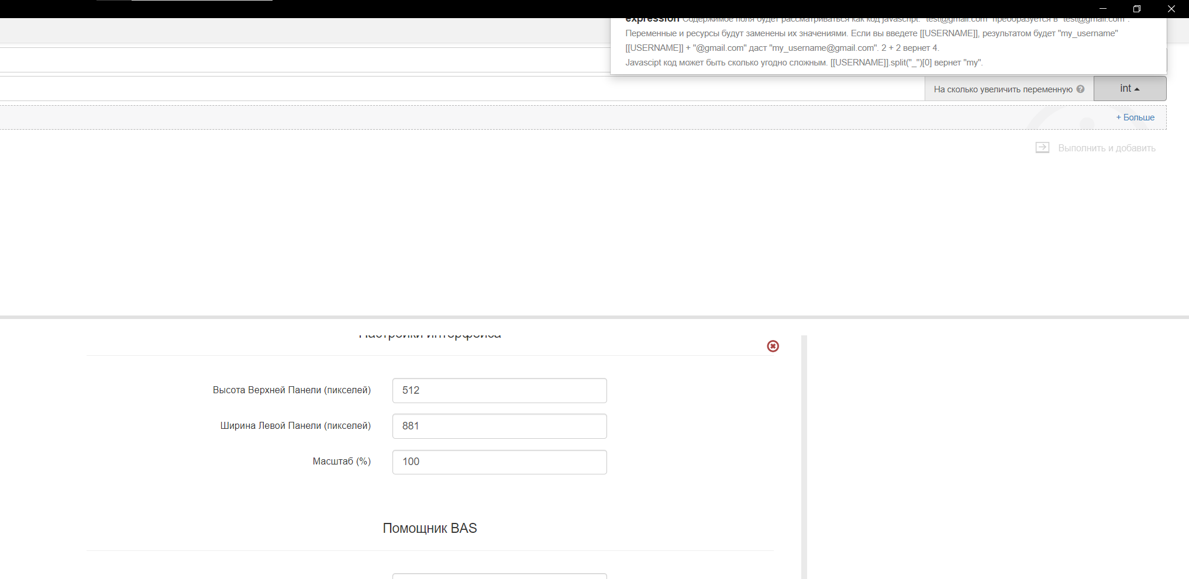Click the "Масштаб (%)" input showing 100
1189x579 pixels.
coord(499,462)
